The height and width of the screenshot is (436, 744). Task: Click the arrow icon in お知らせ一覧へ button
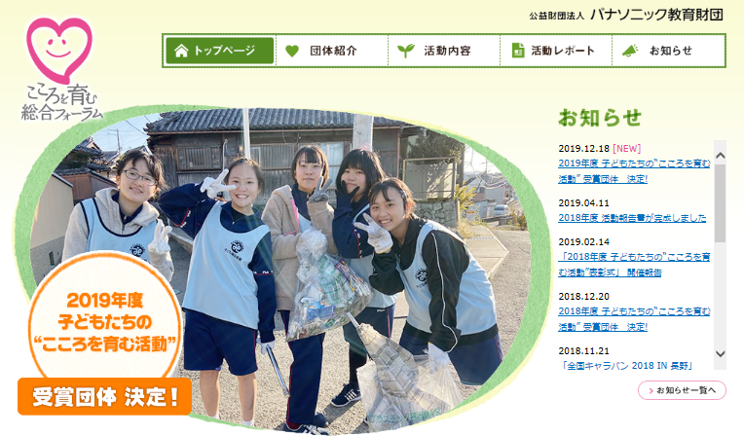pyautogui.click(x=651, y=390)
